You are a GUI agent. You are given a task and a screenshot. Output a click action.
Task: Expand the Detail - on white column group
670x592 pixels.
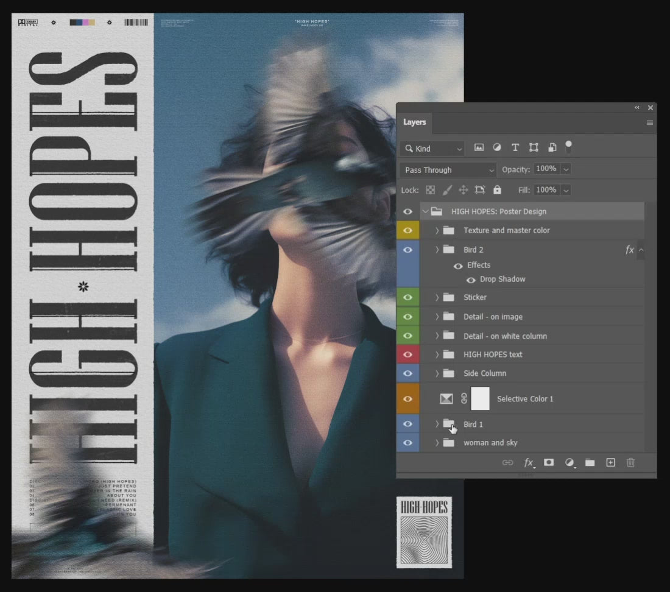click(437, 336)
